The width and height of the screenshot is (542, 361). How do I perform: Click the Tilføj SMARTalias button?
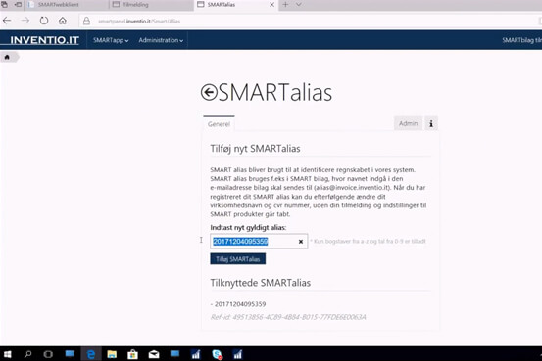tap(238, 259)
